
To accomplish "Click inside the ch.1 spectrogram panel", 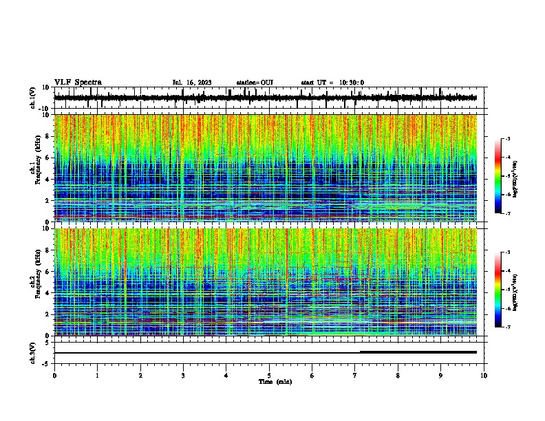I will click(266, 168).
